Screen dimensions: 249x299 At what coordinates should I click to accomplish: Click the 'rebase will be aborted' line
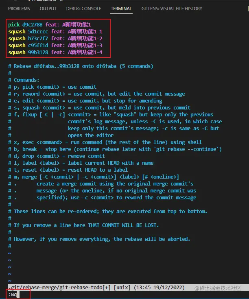[99, 239]
